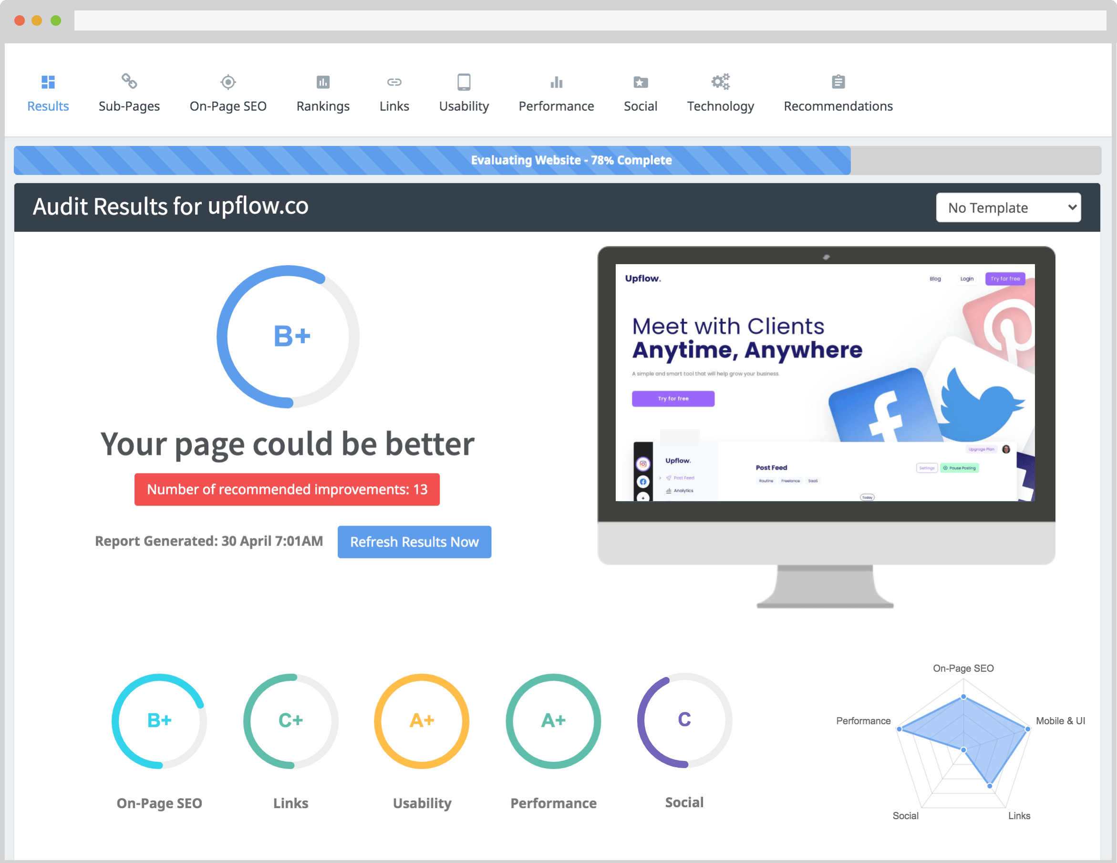Click the Performance A+ circle
The height and width of the screenshot is (863, 1117).
point(552,720)
